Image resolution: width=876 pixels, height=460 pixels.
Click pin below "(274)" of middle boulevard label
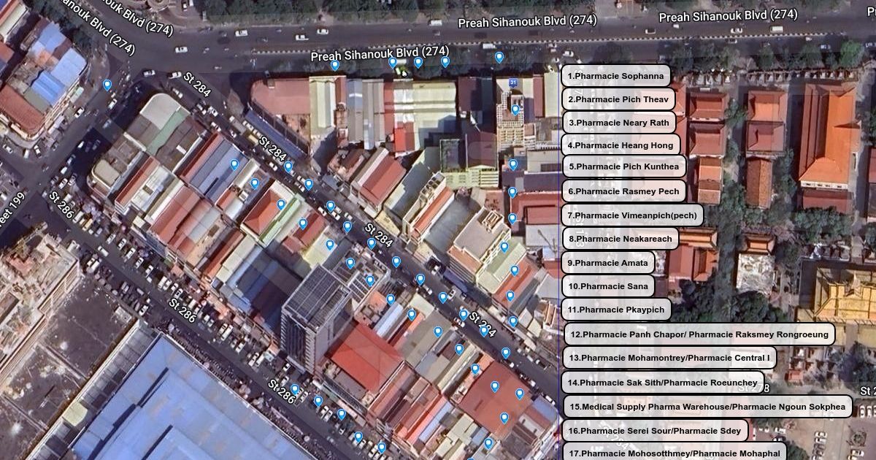[445, 61]
